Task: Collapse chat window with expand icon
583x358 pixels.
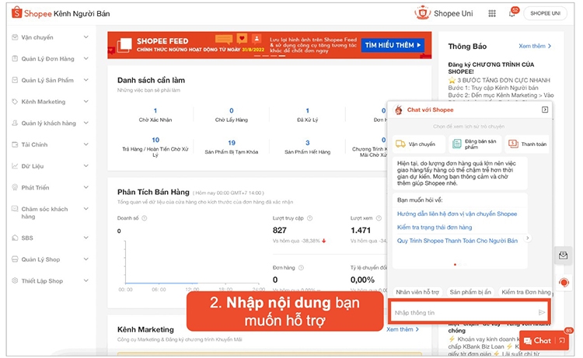Action: click(x=545, y=109)
